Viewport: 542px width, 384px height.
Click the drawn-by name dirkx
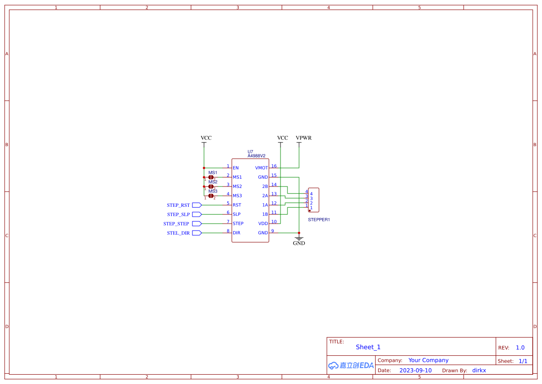pyautogui.click(x=479, y=370)
